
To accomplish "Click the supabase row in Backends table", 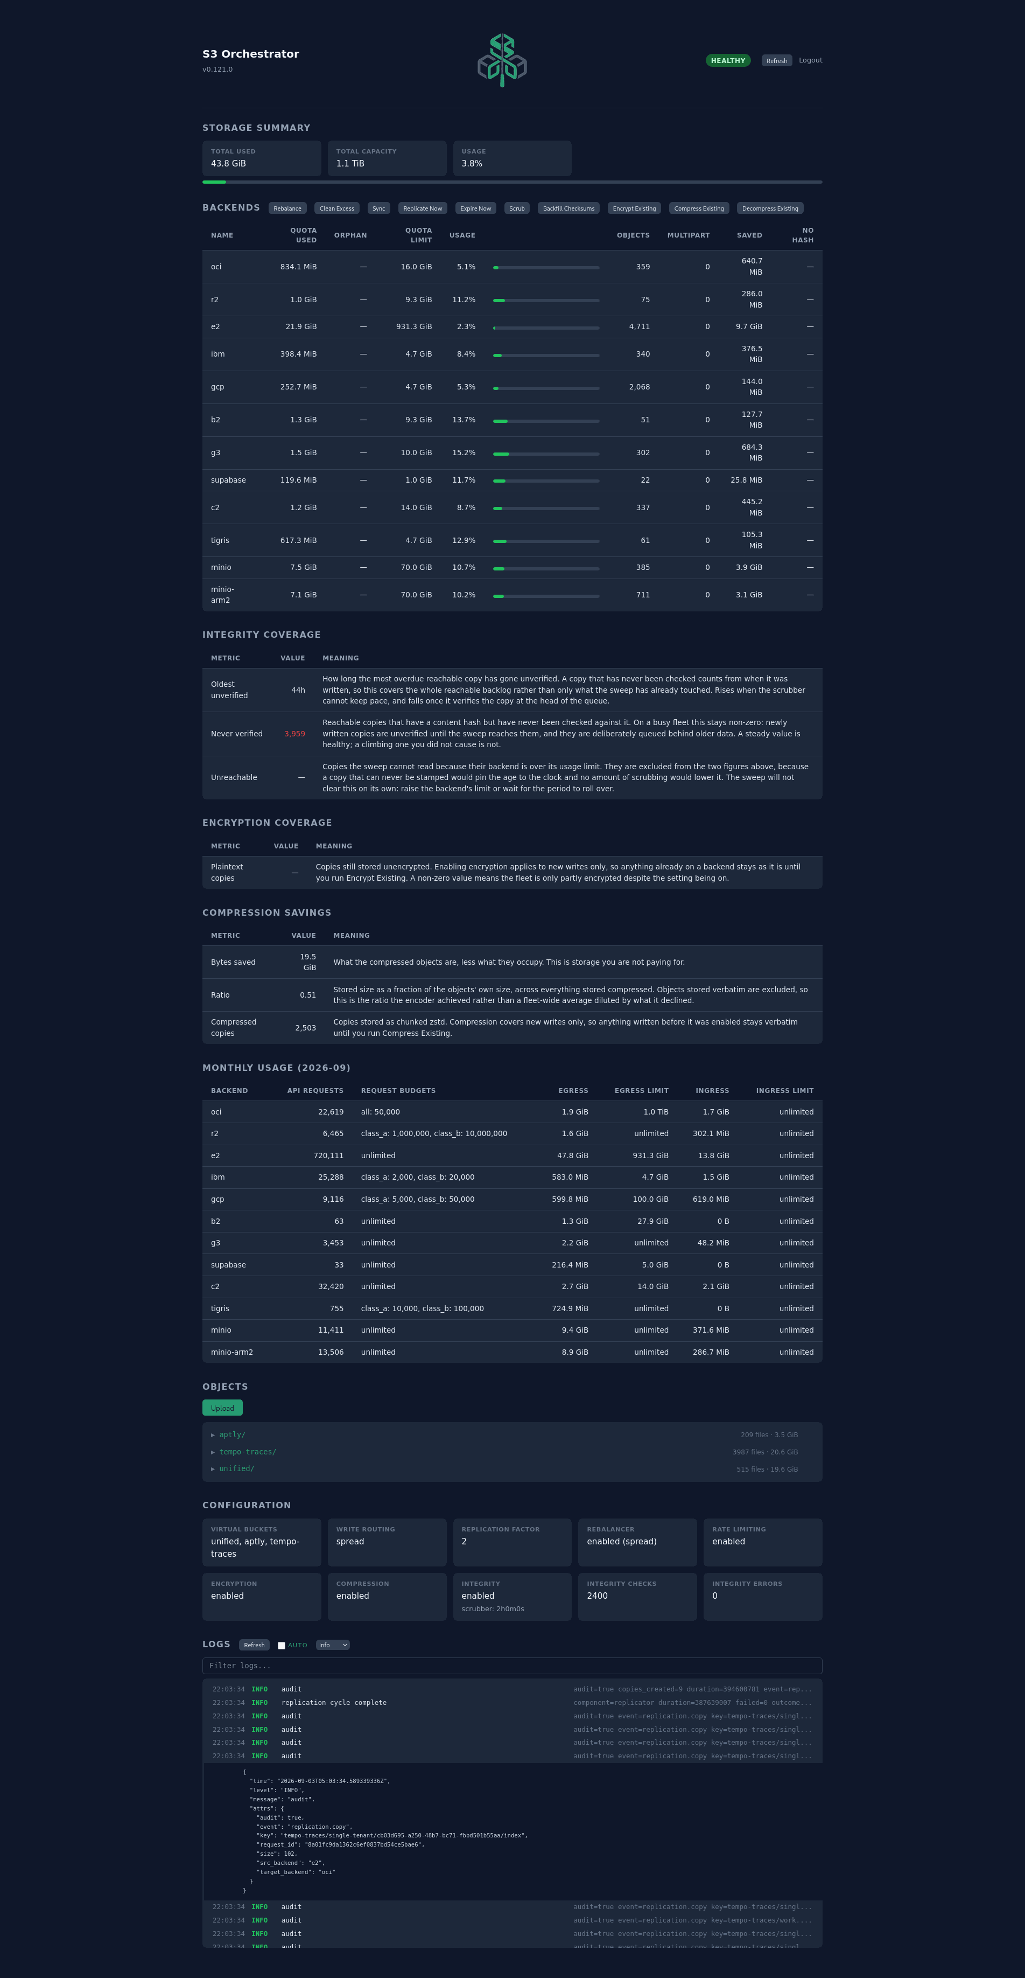I will click(512, 480).
